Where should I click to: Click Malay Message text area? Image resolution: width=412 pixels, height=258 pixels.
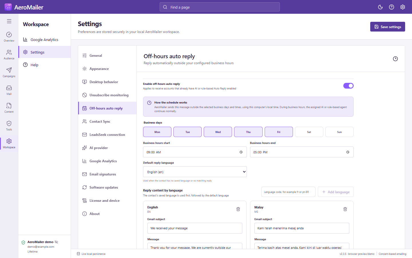click(x=302, y=246)
